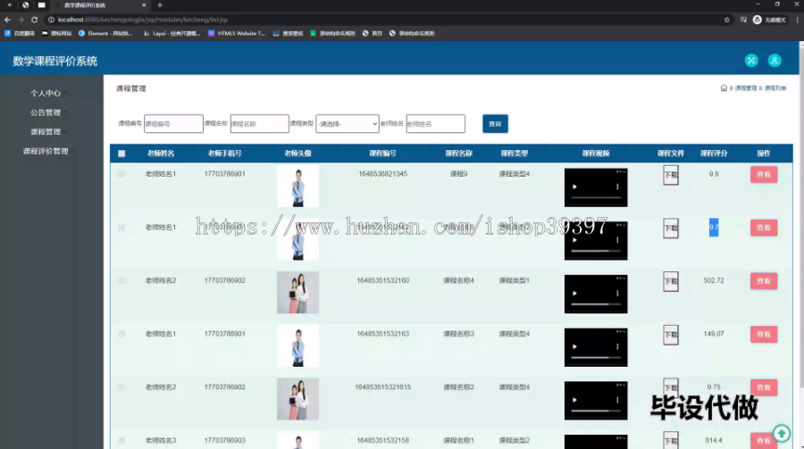Click 查看 for the 课程名称3 row
This screenshot has width=804, height=449.
[764, 335]
